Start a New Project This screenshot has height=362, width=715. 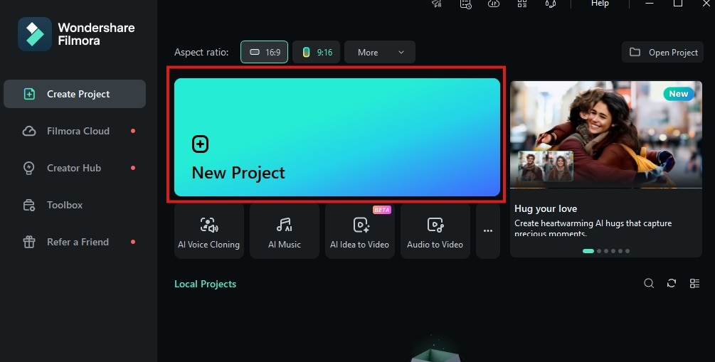[337, 137]
